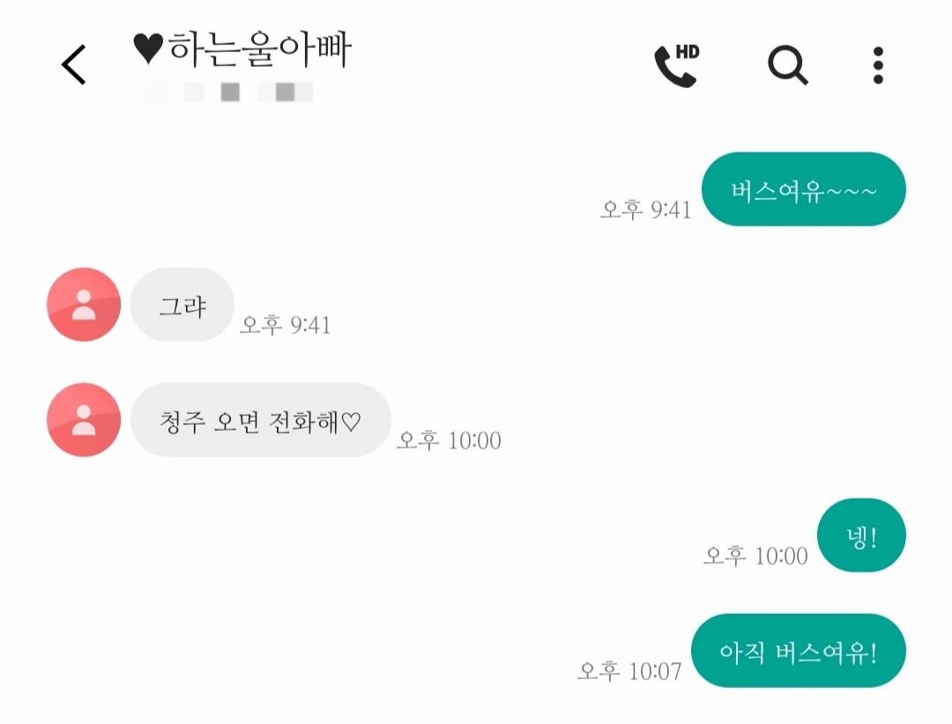
Task: Tap the avatar beside the 그랴 message
Action: click(x=84, y=304)
